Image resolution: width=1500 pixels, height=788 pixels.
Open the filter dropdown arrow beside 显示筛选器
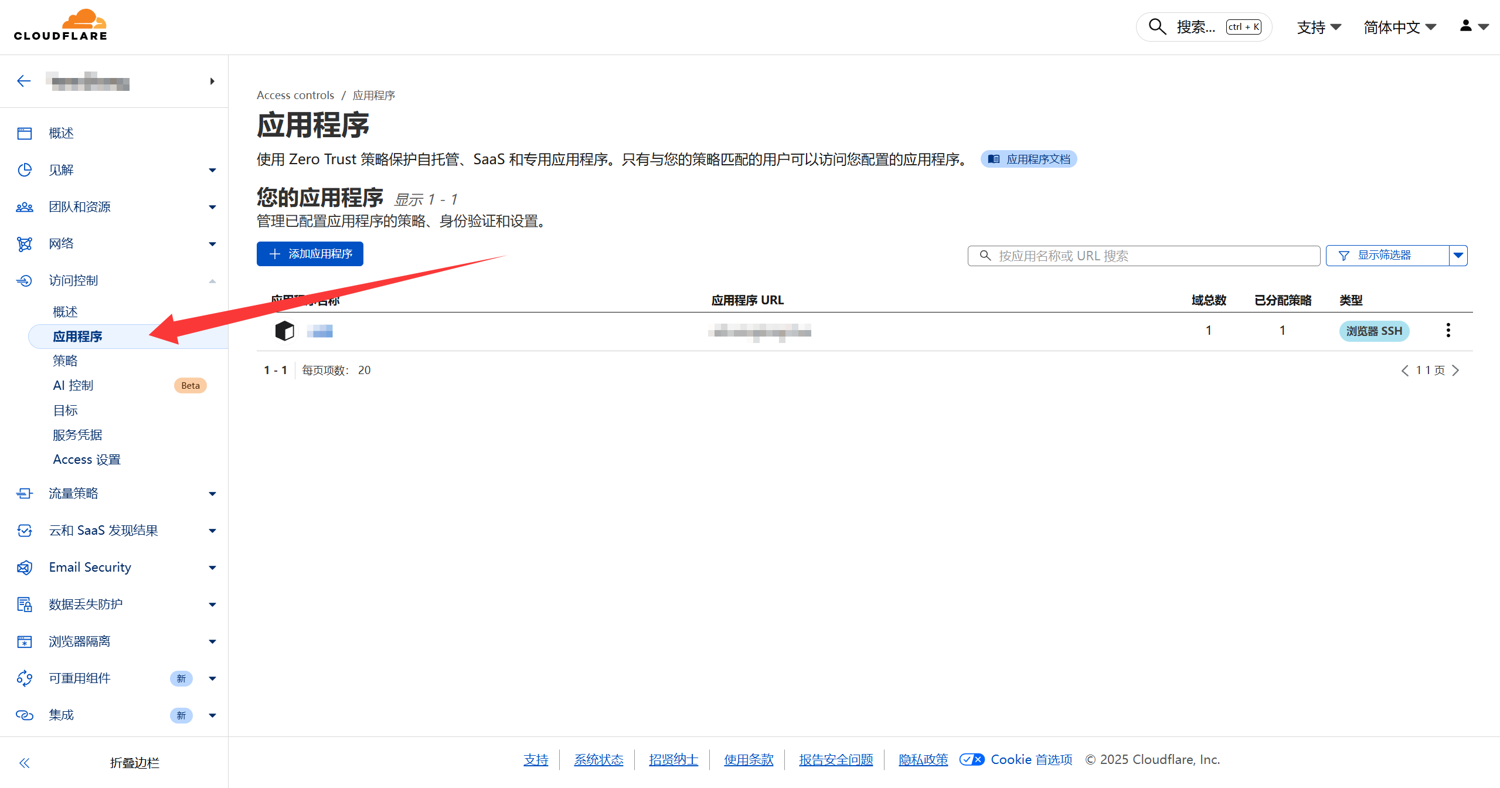pos(1458,256)
